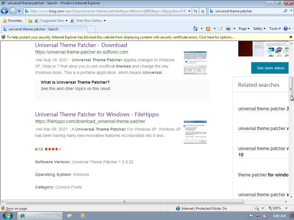
Task: Click the magnifier search icon
Action: [x=285, y=11]
